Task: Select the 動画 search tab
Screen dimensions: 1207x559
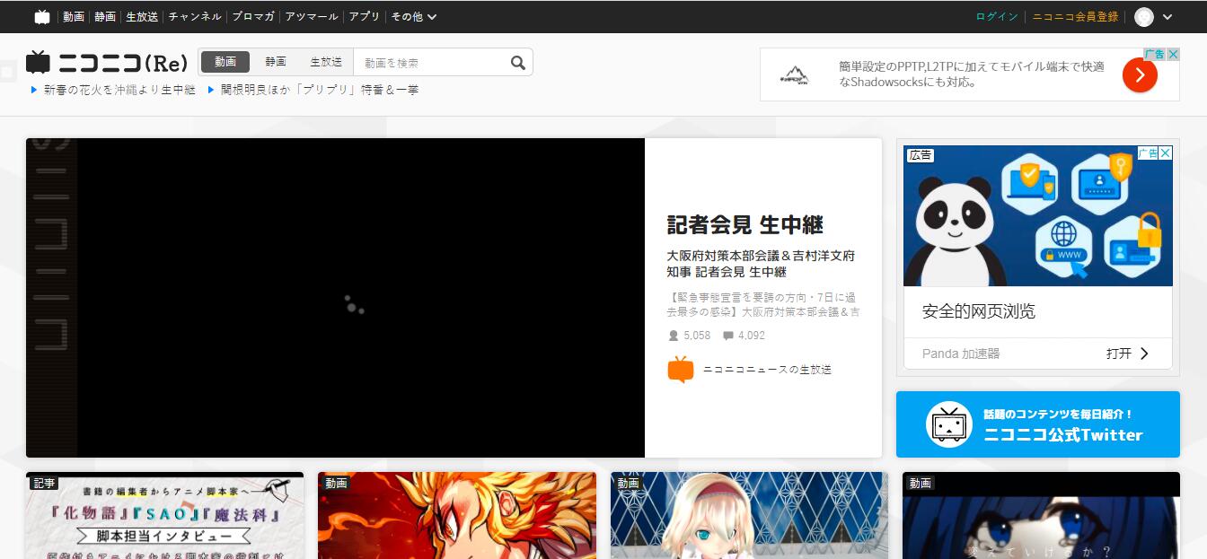Action: [225, 62]
